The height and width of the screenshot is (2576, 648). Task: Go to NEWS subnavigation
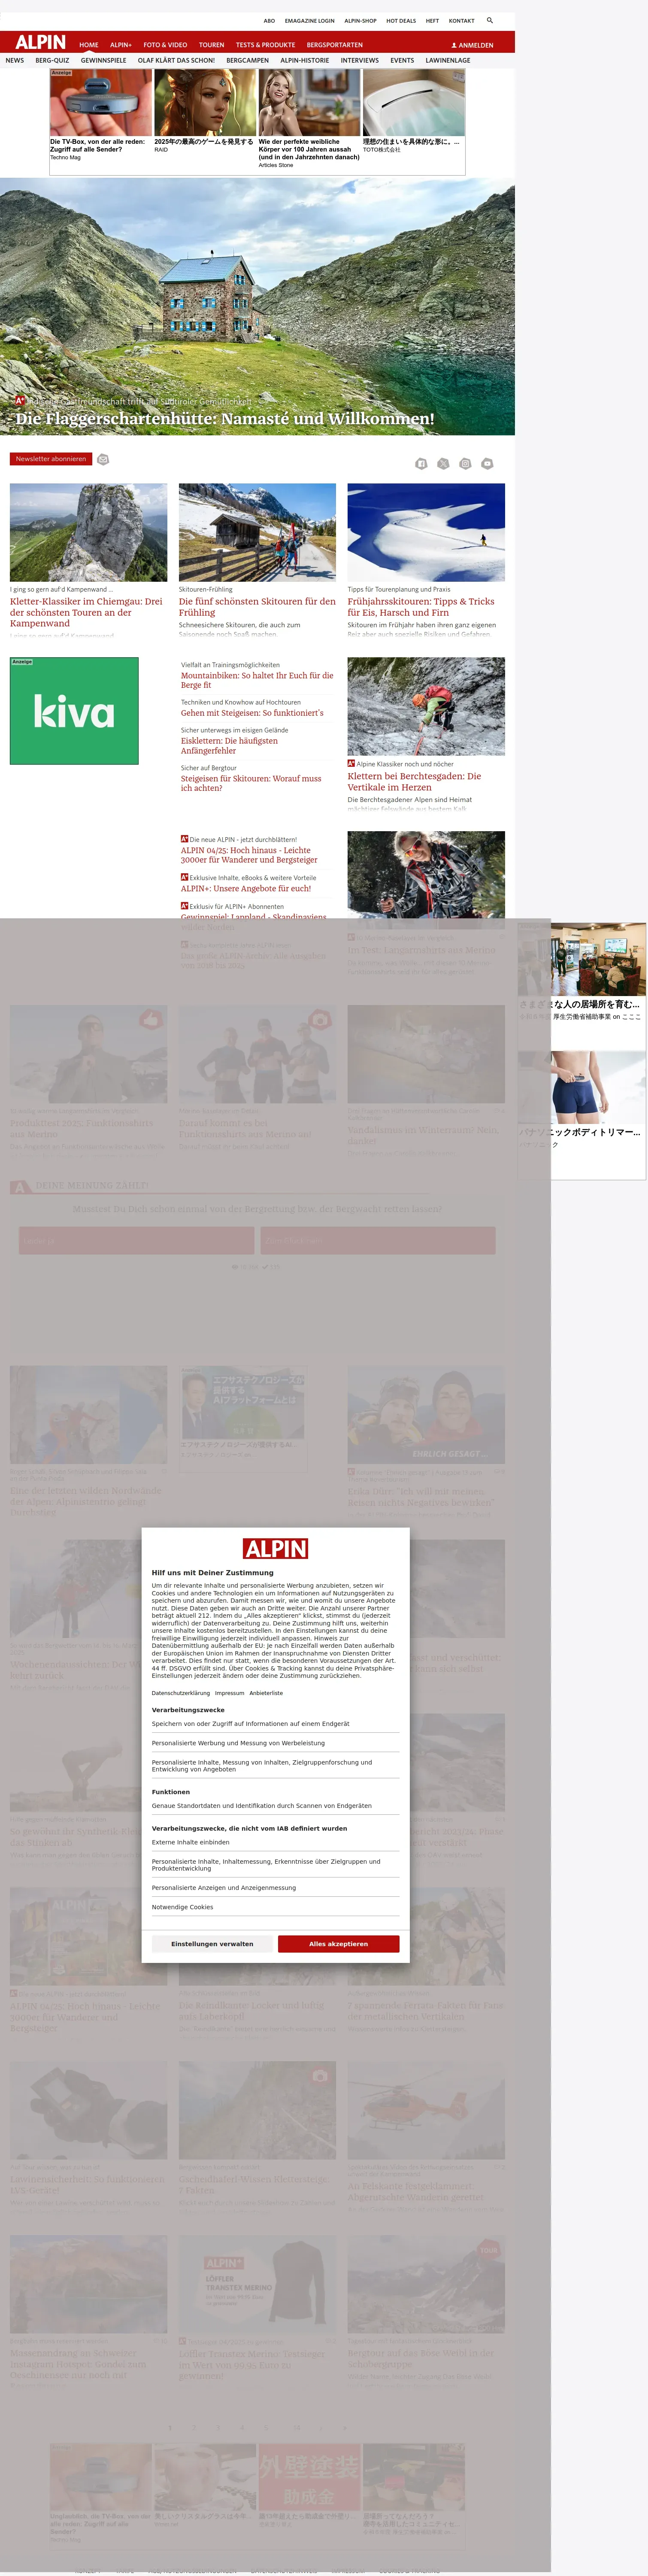[14, 60]
